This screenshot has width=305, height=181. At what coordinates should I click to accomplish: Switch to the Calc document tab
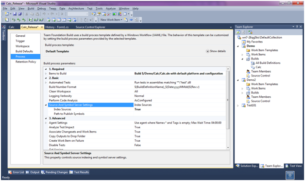pyautogui.click(x=12, y=27)
